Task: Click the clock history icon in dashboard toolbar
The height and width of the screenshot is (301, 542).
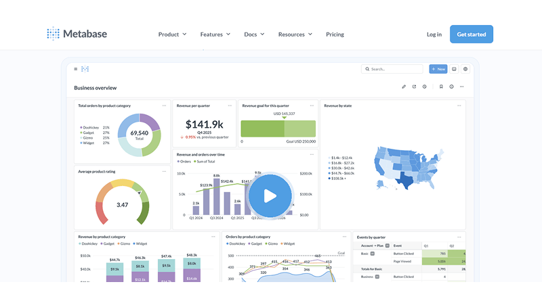Action: tap(424, 87)
